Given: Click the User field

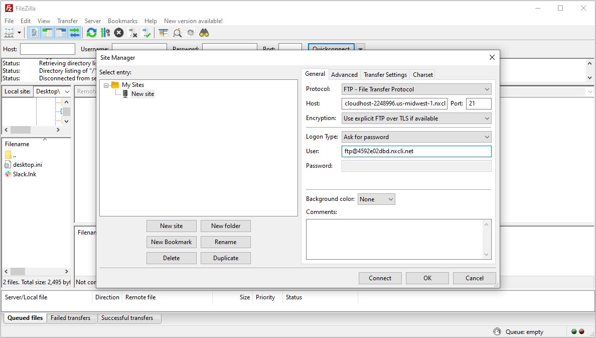Looking at the screenshot, I should (x=416, y=152).
